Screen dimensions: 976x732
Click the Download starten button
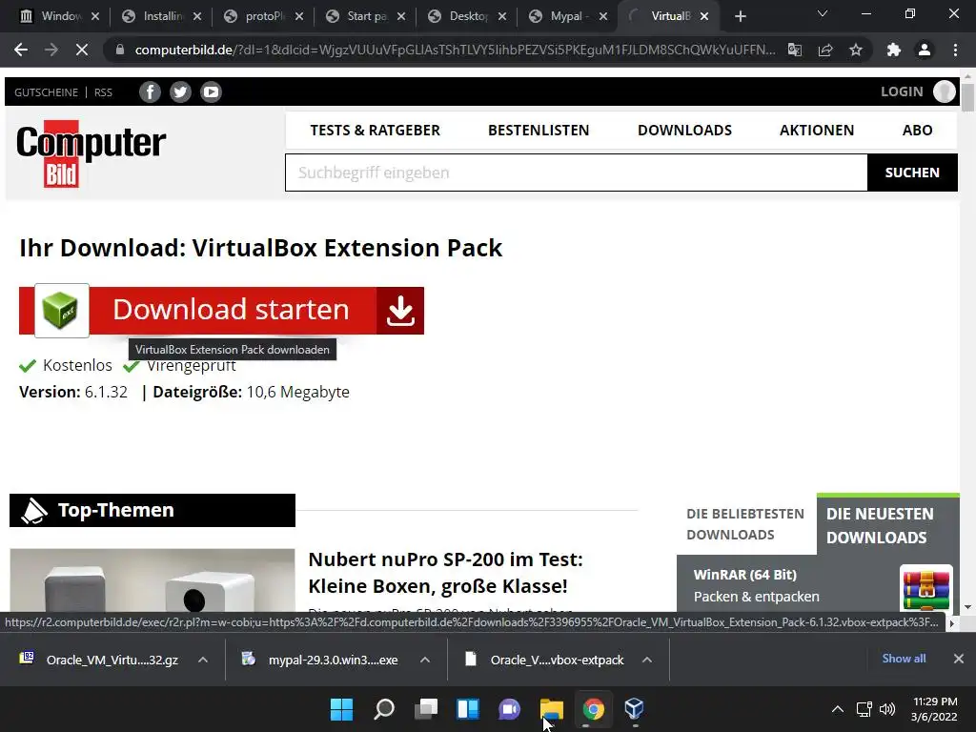click(x=221, y=311)
